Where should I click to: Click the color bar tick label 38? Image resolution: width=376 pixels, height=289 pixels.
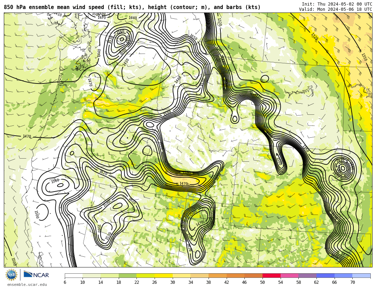click(209, 282)
